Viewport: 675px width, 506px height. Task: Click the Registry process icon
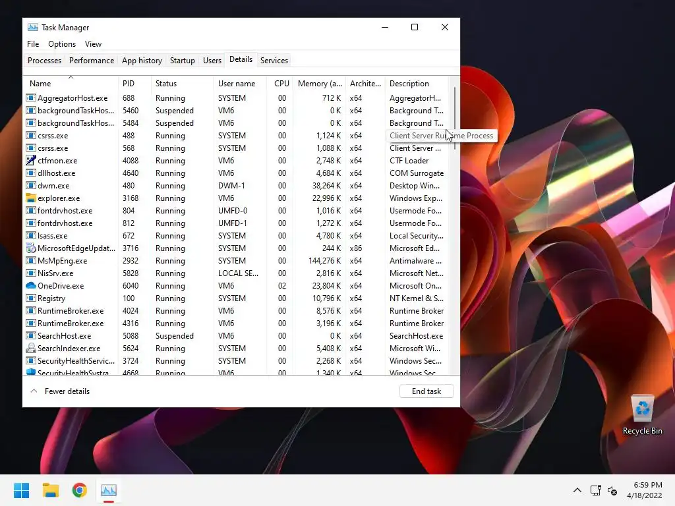30,298
